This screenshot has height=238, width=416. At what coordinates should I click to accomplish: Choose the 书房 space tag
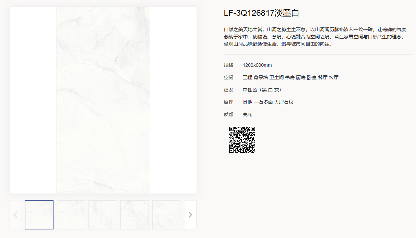[290, 78]
